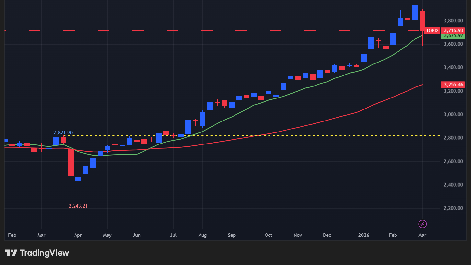This screenshot has width=471, height=265.
Task: Click the 2,400.00 price axis label
Action: coord(453,185)
